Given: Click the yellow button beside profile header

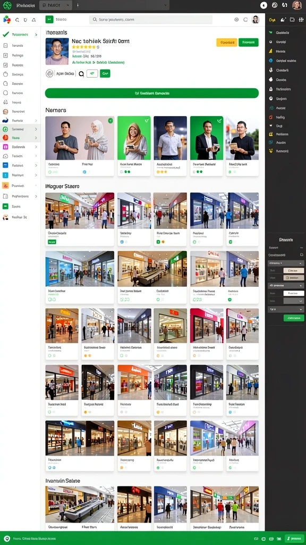Looking at the screenshot, I should pyautogui.click(x=226, y=43).
